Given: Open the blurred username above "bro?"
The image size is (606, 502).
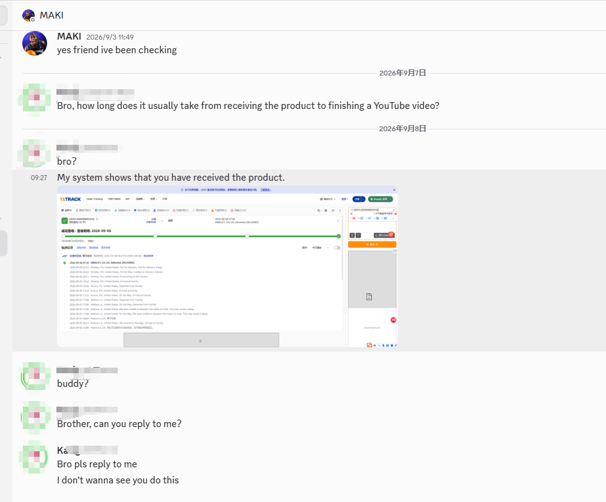Looking at the screenshot, I should (x=87, y=147).
